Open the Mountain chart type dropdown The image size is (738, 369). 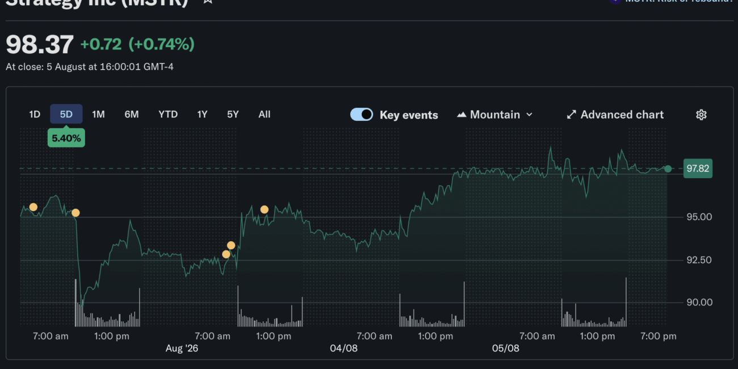tap(495, 115)
